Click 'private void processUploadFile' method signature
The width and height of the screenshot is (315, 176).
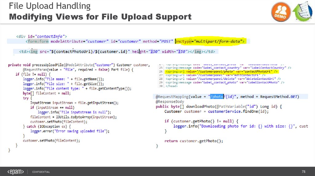click(x=79, y=65)
